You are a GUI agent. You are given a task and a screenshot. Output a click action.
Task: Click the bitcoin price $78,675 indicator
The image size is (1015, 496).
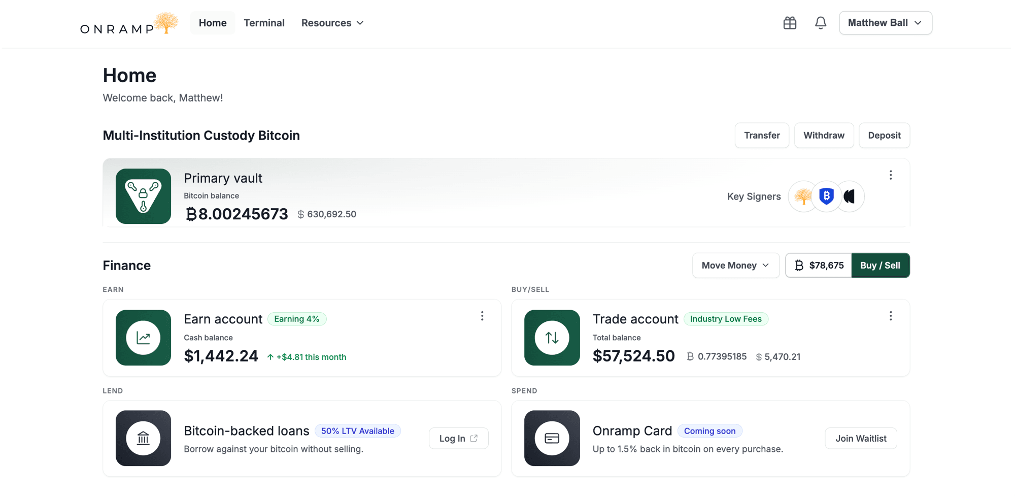pos(819,266)
